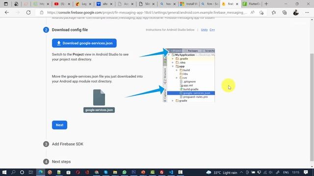Screen dimensions: 314x176
Task: Open the Favorites list
Action: (274, 13)
